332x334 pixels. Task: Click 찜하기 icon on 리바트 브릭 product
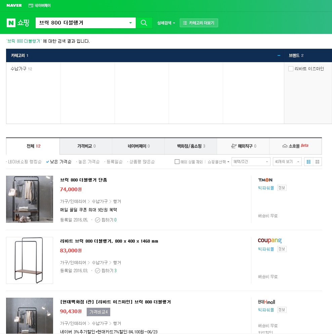click(x=97, y=270)
